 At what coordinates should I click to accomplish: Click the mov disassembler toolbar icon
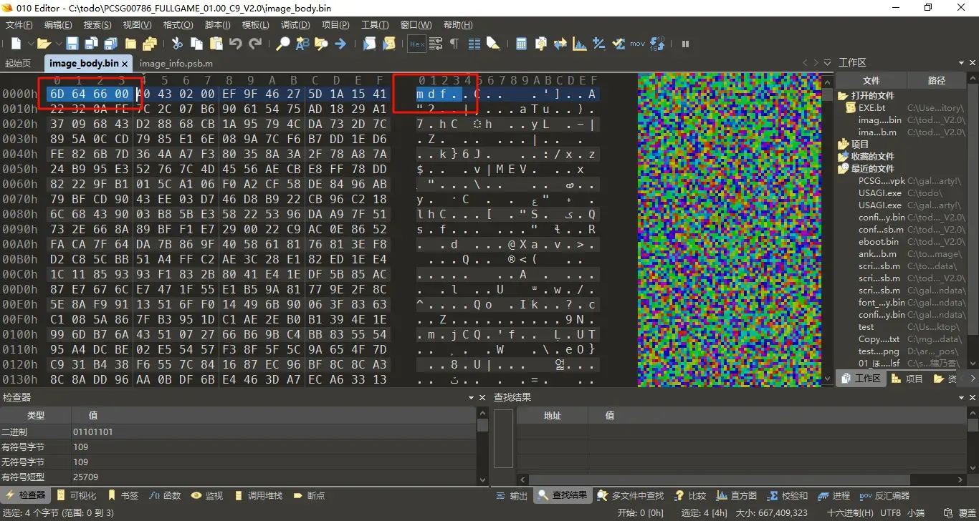[x=637, y=44]
